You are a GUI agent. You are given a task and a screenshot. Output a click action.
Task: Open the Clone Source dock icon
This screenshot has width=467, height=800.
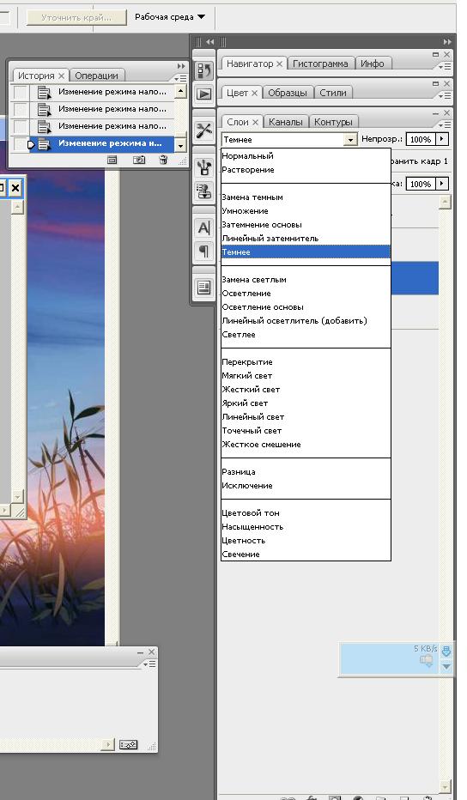(203, 191)
